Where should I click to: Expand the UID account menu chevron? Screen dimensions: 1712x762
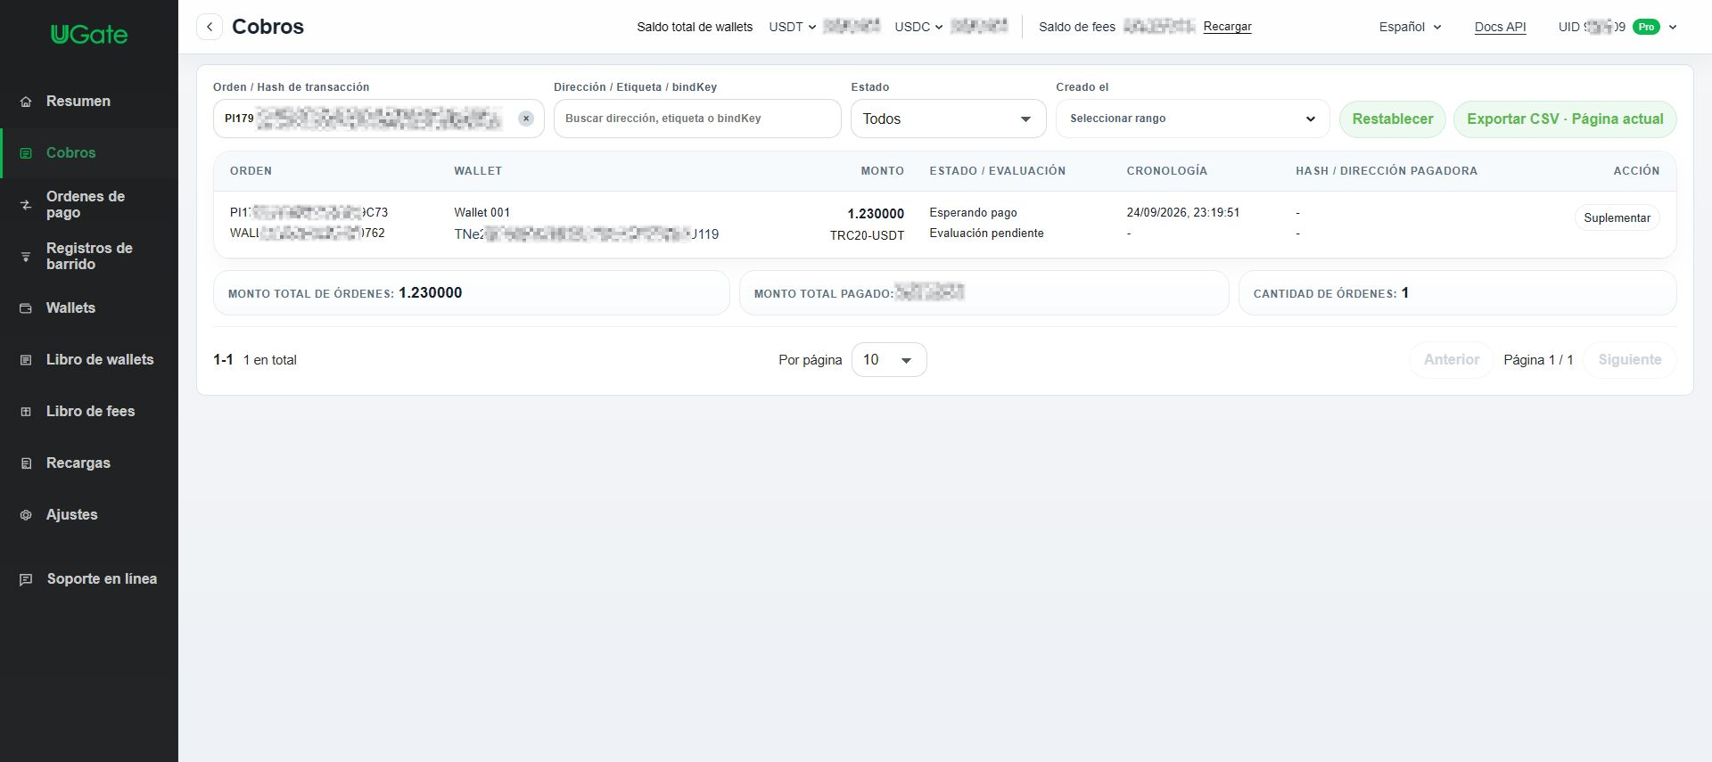point(1673,27)
